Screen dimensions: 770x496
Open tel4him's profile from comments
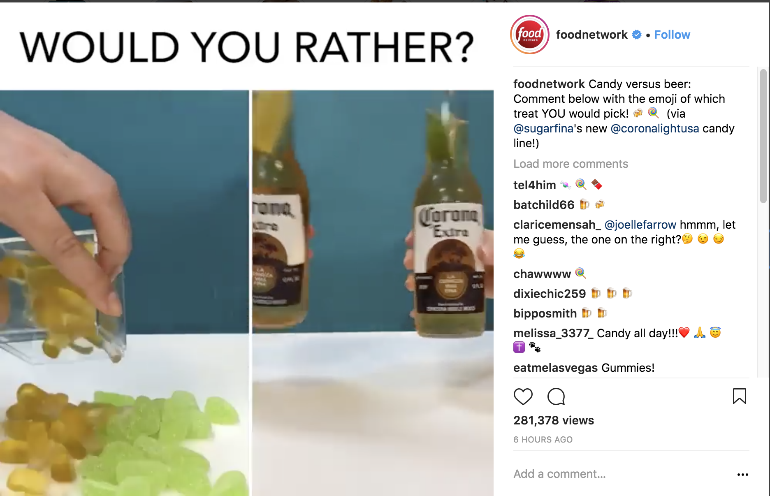point(534,185)
